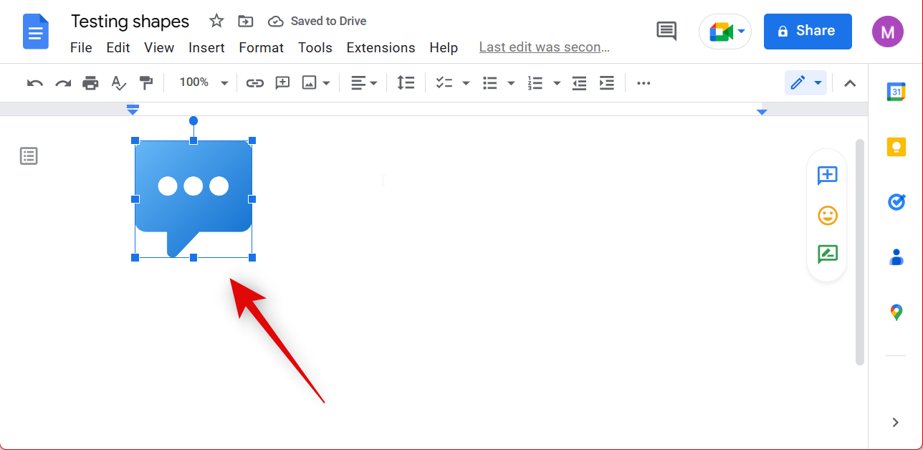Open the 'Last edit was seconds ago' link
Viewport: 923px width, 450px height.
pyautogui.click(x=545, y=48)
